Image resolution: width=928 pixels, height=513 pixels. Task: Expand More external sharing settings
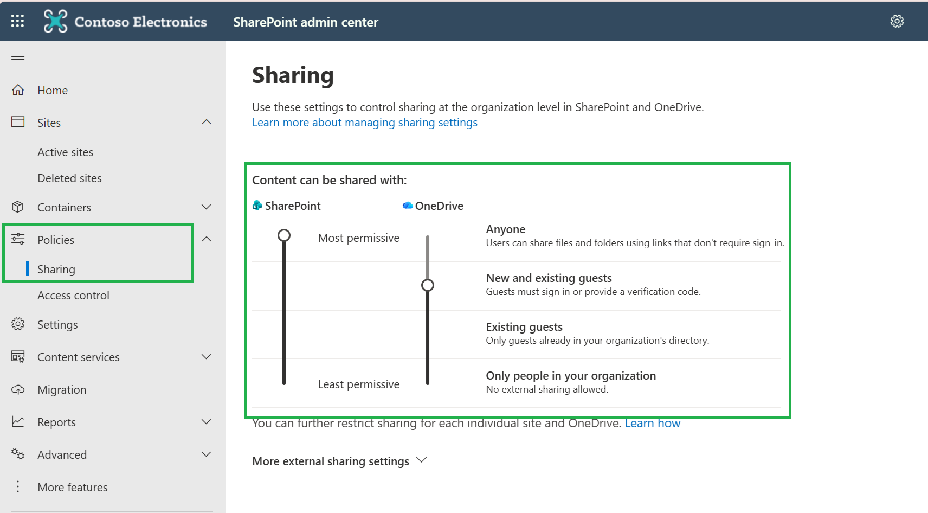click(340, 461)
